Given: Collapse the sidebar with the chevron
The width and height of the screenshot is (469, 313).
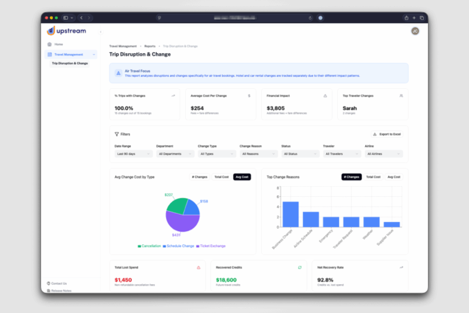Looking at the screenshot, I should click(100, 32).
